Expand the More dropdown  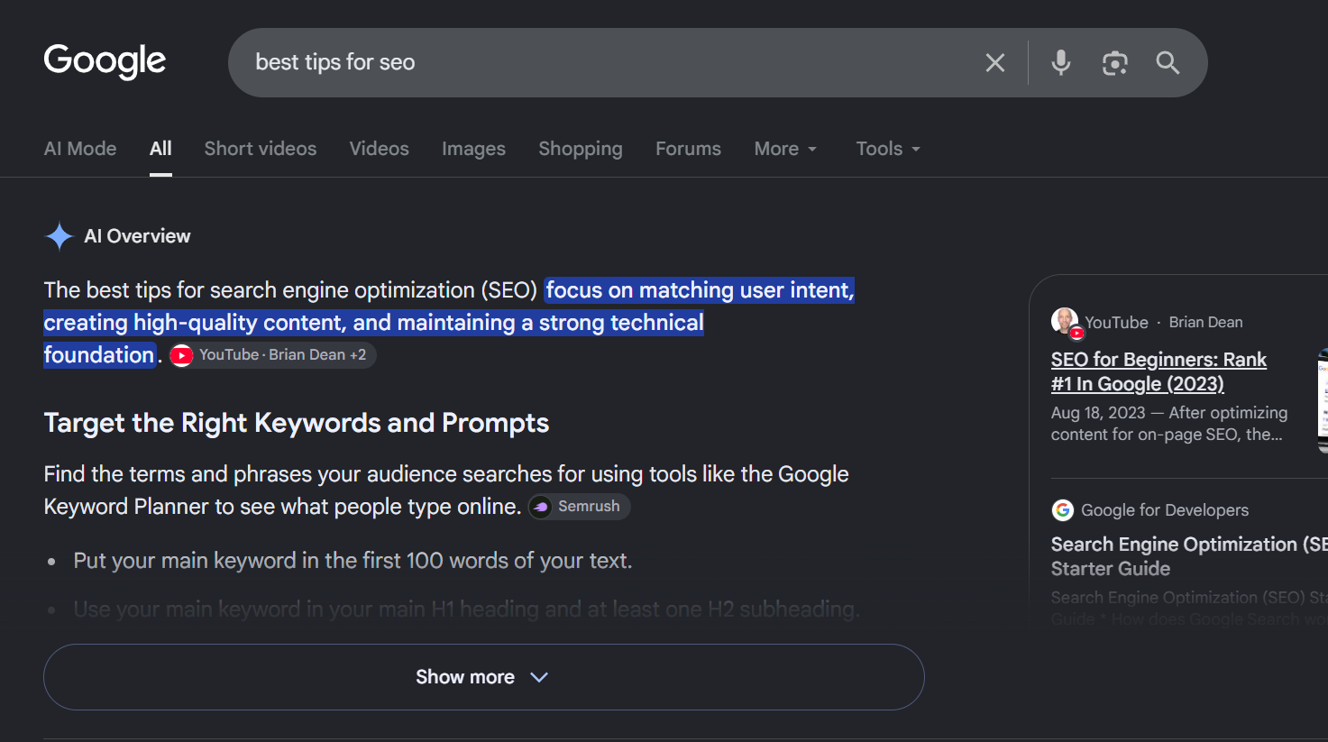point(785,149)
